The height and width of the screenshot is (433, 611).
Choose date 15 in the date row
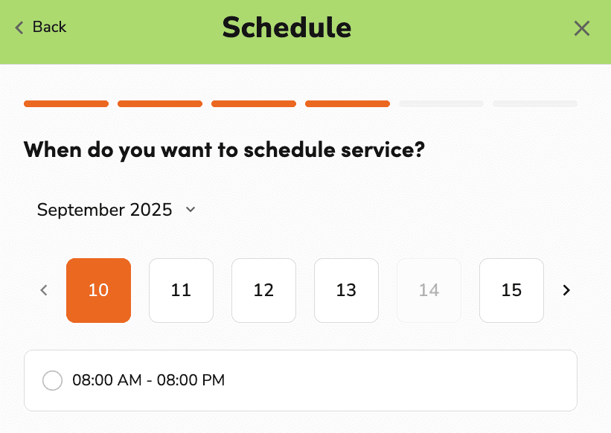(511, 290)
